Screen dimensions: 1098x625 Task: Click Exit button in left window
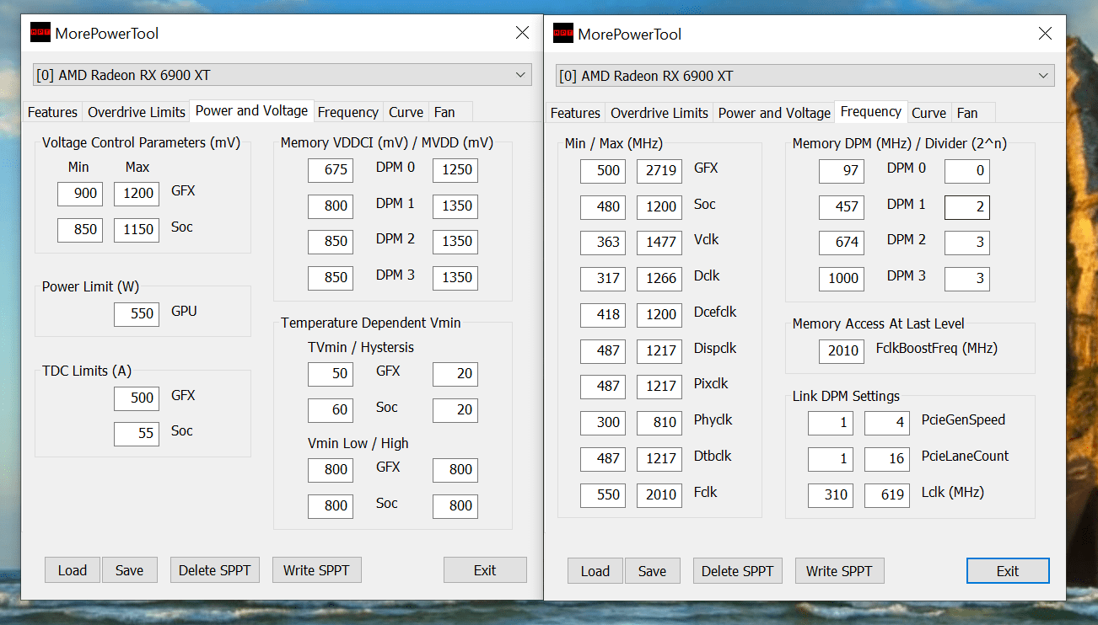pos(485,570)
